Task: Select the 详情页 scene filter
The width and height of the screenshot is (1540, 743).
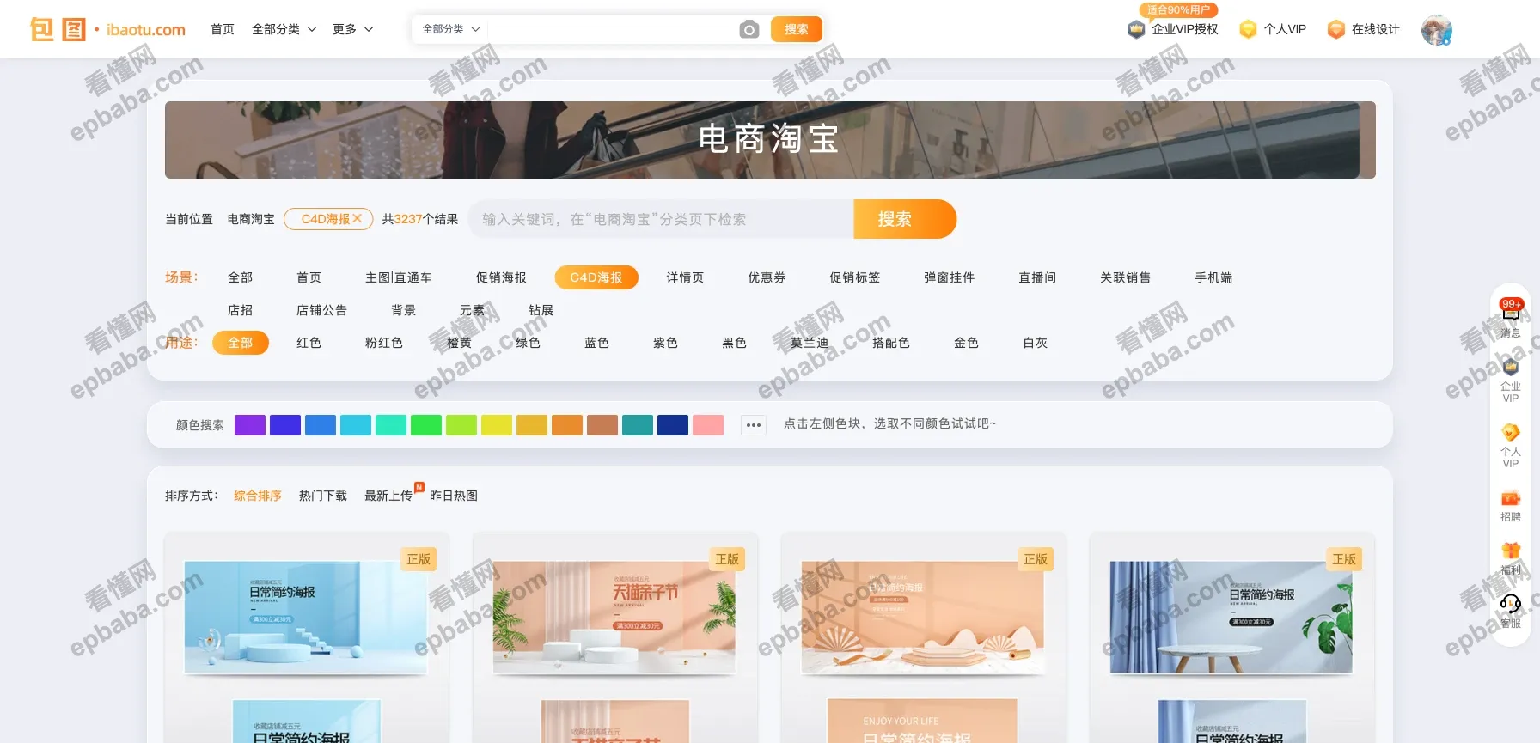Action: [685, 277]
